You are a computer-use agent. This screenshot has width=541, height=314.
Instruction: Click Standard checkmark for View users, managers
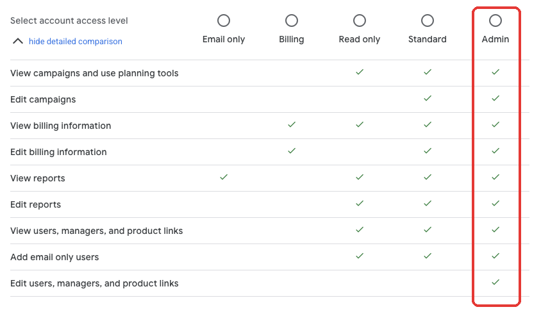point(428,229)
